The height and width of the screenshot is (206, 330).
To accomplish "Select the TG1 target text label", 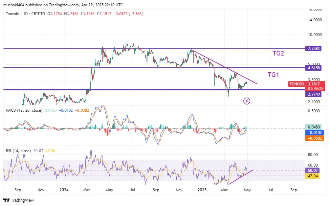I will point(273,75).
